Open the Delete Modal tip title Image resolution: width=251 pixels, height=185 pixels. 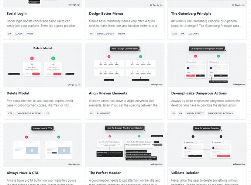tap(18, 93)
